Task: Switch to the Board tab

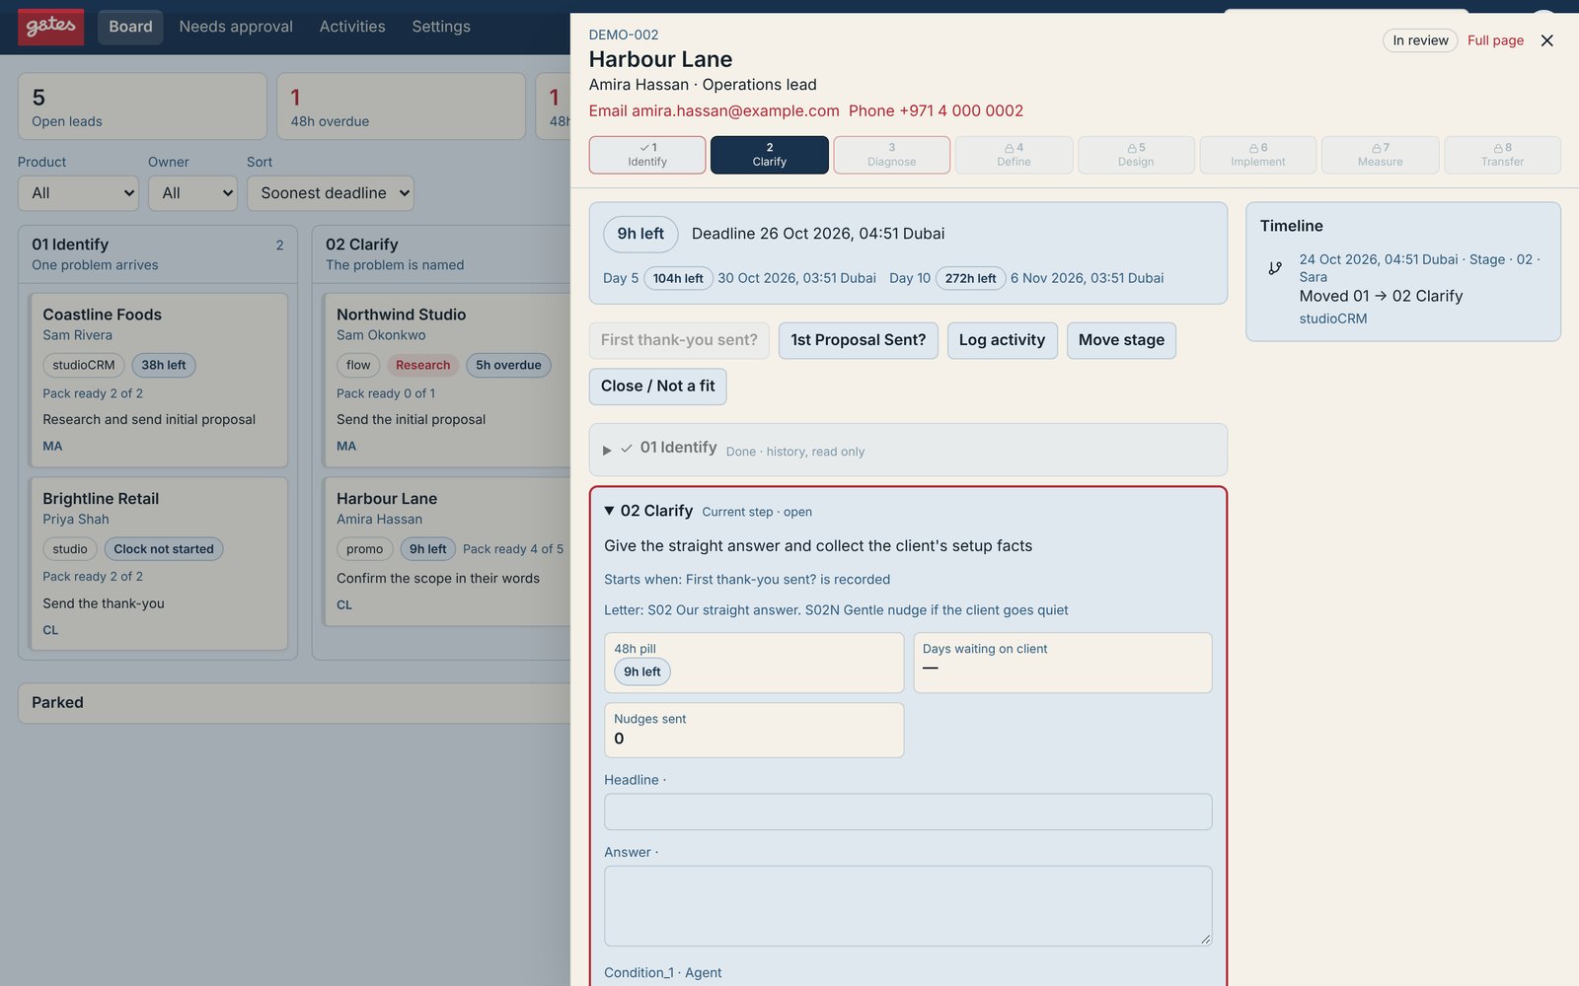Action: click(130, 27)
